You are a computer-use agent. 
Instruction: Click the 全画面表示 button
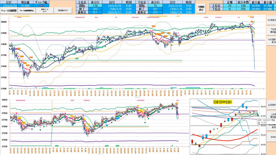point(201,8)
